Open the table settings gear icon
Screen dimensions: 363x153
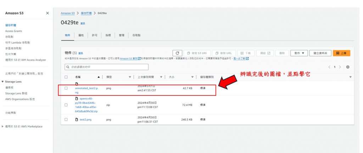coord(348,67)
